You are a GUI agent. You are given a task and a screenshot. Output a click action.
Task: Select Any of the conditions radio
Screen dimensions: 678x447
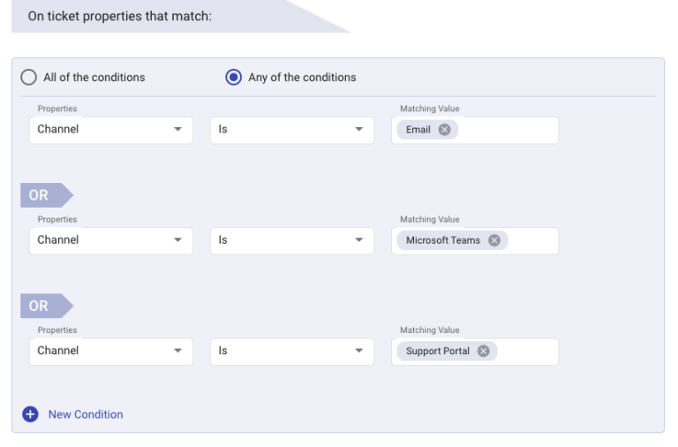[x=233, y=77]
